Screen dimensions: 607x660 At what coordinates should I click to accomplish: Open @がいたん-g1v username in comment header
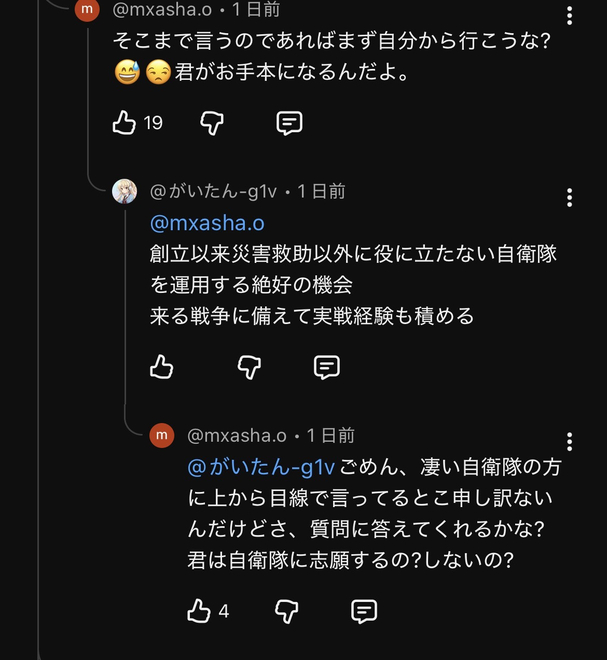(x=213, y=192)
